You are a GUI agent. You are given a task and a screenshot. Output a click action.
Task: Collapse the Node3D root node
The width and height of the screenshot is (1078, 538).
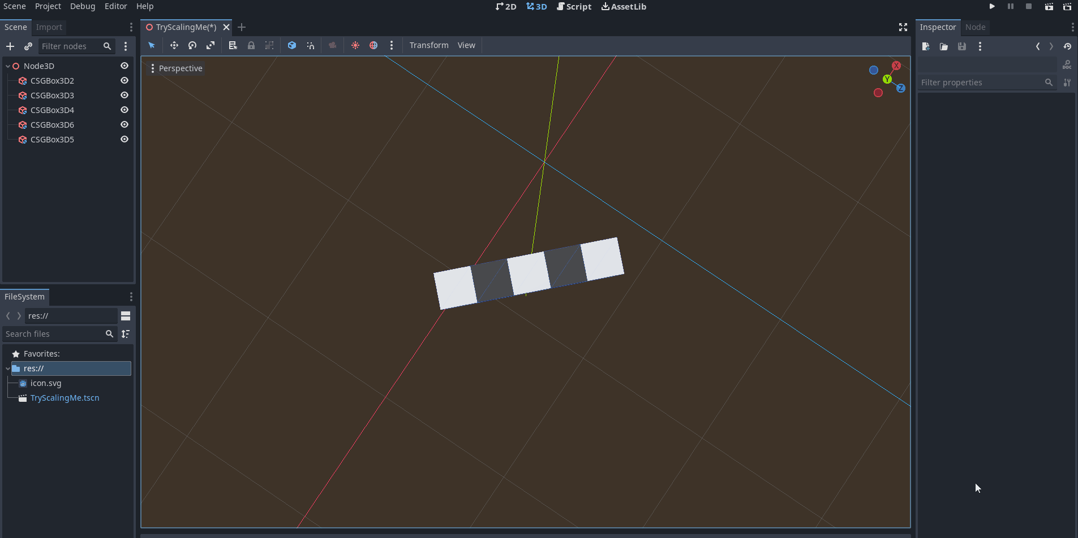click(7, 66)
